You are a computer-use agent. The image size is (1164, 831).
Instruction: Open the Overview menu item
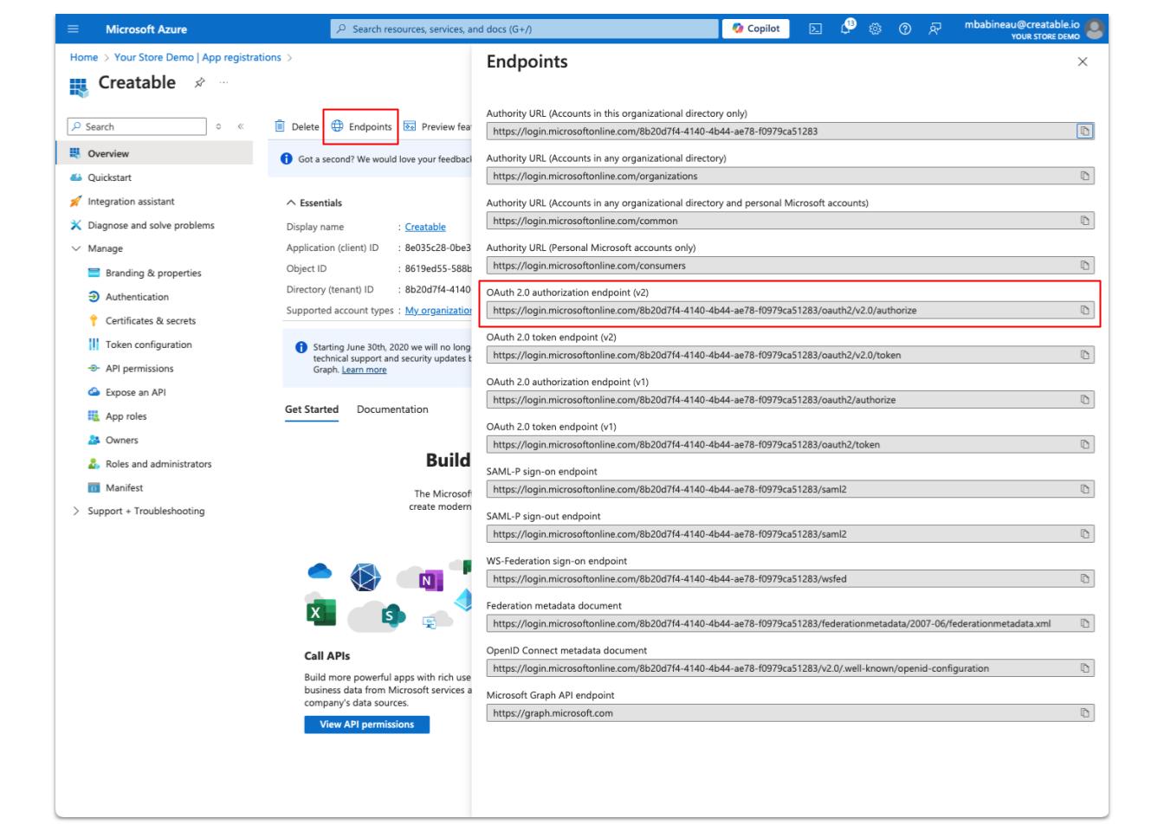pyautogui.click(x=156, y=154)
